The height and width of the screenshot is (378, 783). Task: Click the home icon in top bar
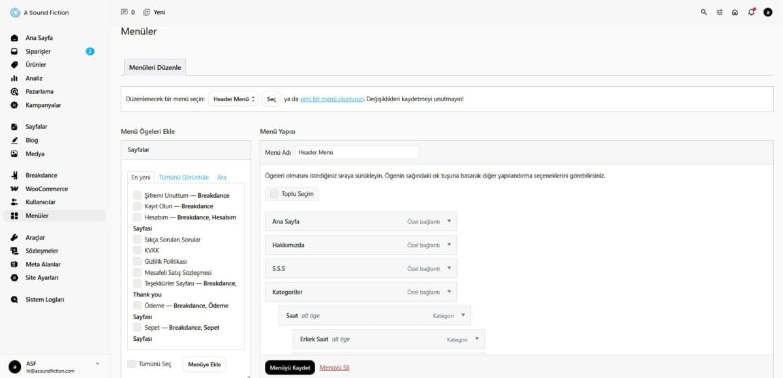735,12
